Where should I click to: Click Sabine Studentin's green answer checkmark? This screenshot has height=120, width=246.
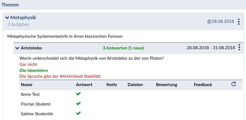pos(78,113)
